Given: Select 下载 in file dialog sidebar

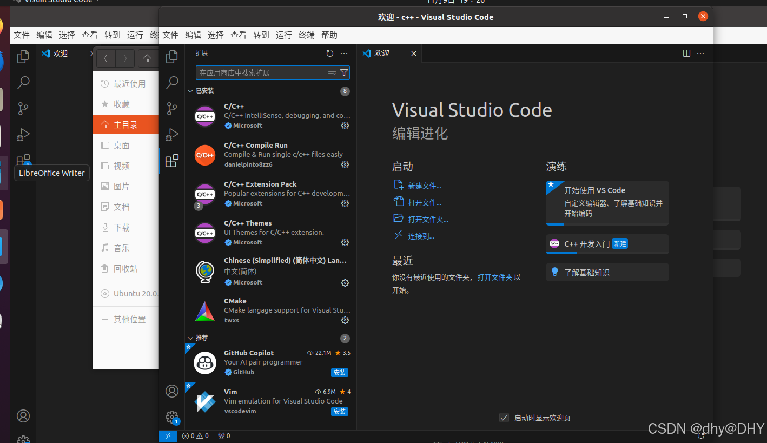Looking at the screenshot, I should [126, 228].
